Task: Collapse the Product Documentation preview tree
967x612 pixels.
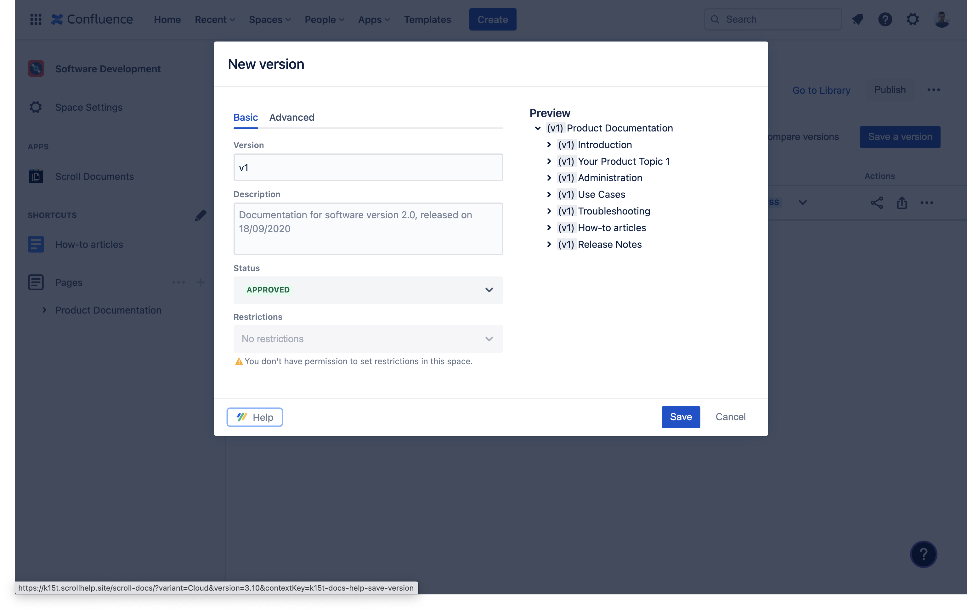Action: click(538, 128)
